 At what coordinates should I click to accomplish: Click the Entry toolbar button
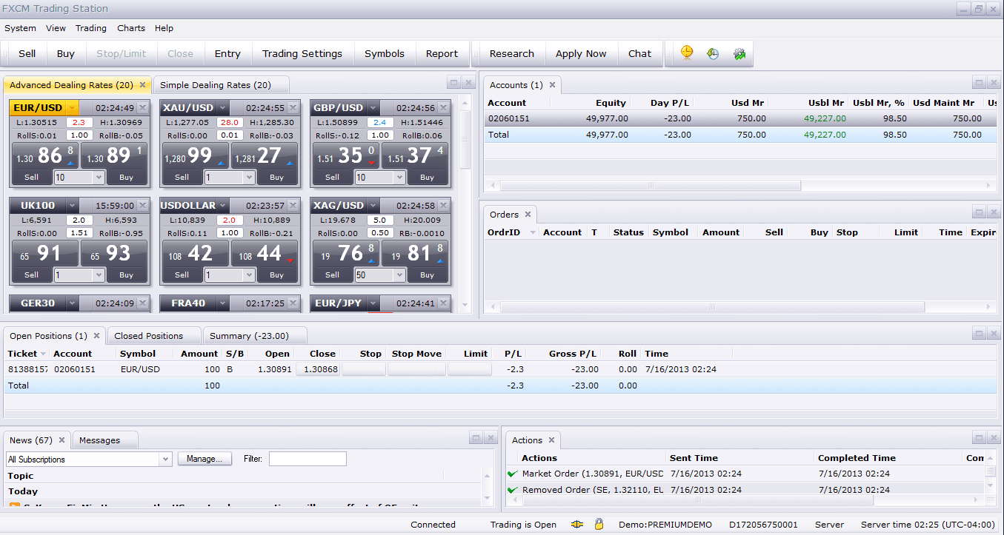227,53
